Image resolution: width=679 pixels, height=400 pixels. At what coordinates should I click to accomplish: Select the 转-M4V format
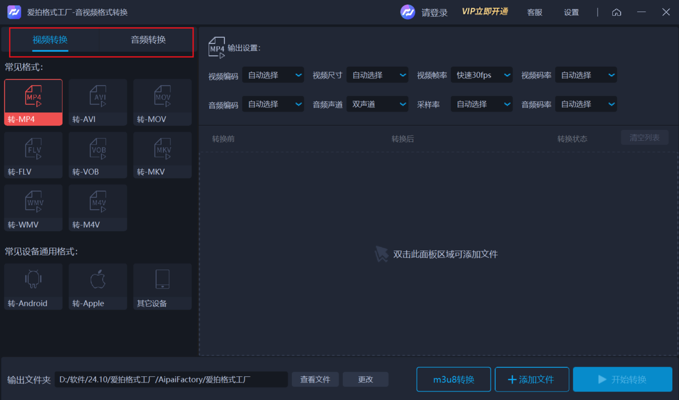tap(97, 207)
